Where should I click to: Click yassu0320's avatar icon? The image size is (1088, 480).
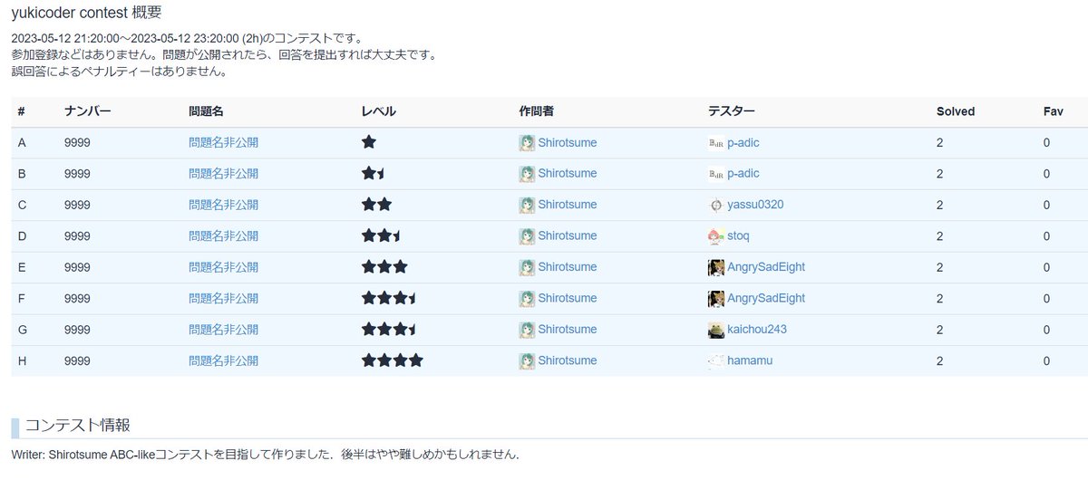click(715, 205)
